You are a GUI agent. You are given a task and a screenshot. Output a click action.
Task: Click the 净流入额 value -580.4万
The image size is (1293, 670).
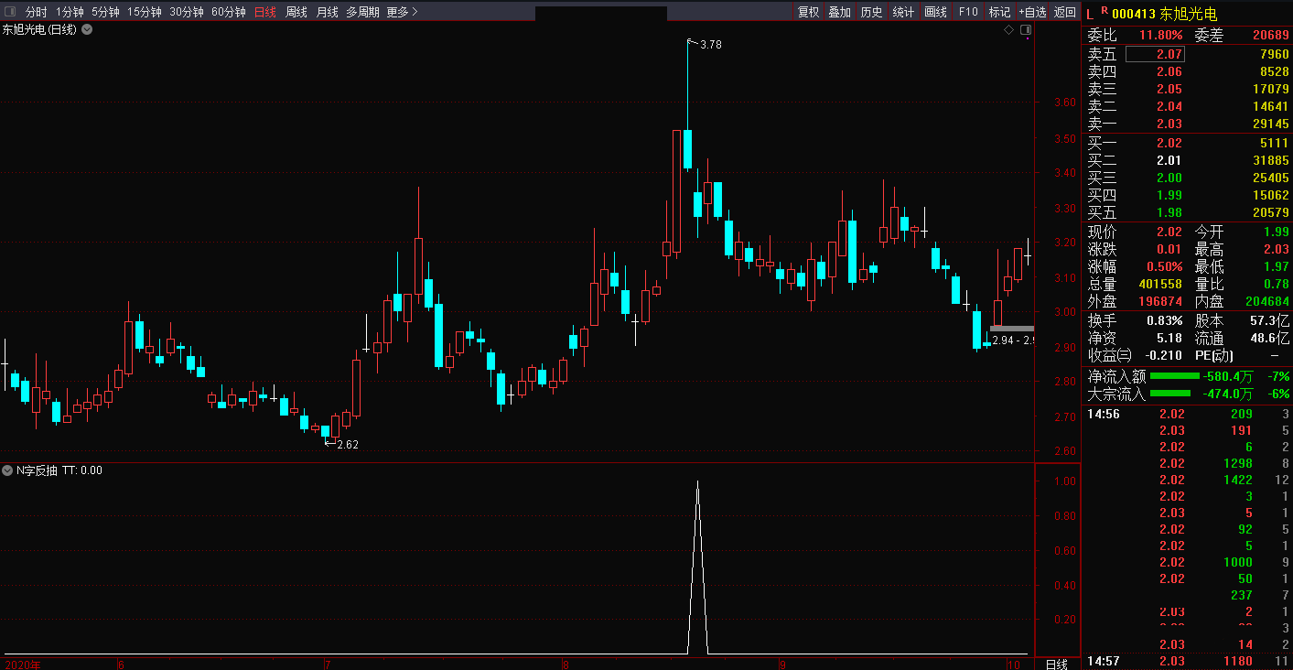click(1229, 376)
